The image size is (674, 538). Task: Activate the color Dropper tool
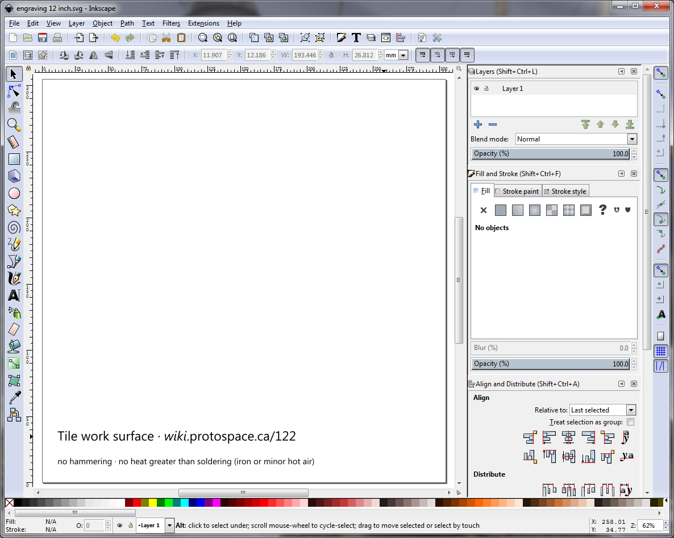(x=14, y=398)
